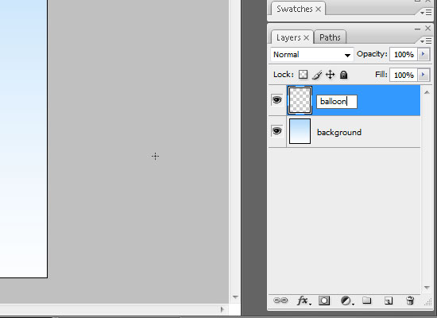The image size is (437, 318).
Task: Switch to the Paths tab
Action: click(x=330, y=37)
